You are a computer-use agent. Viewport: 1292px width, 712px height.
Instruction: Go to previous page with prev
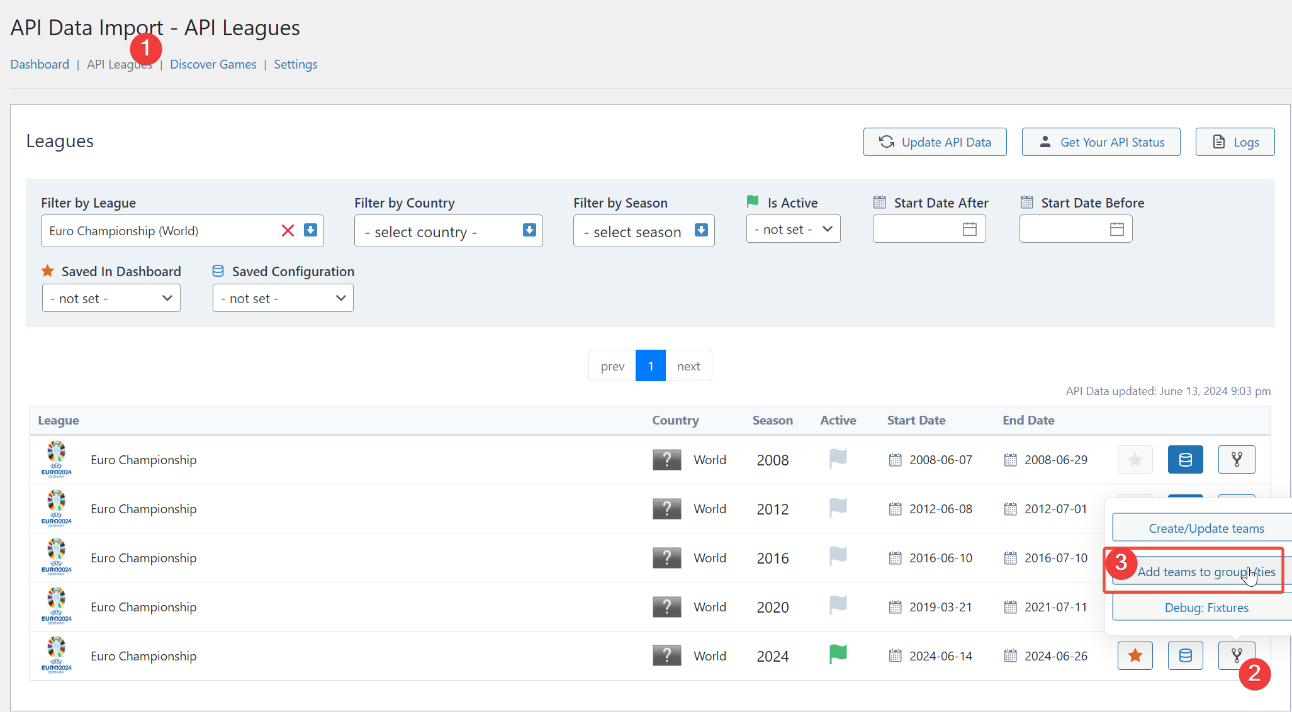point(612,366)
